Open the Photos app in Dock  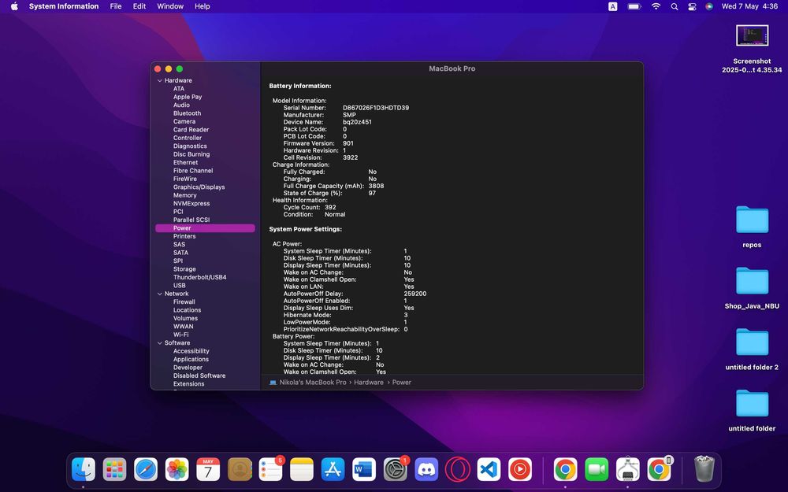point(177,470)
